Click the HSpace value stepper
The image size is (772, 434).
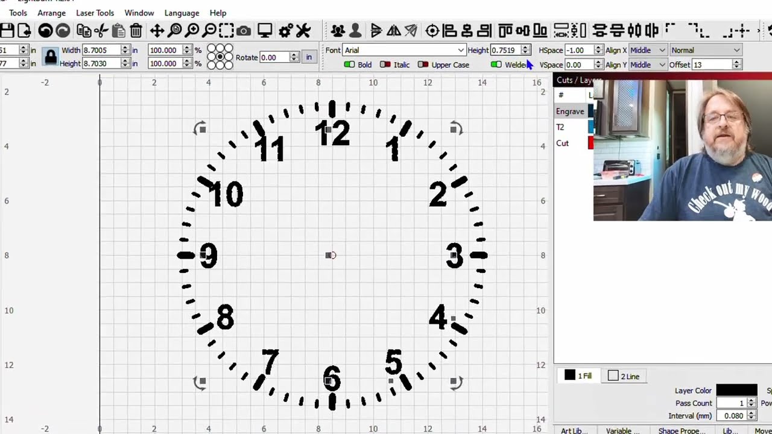(598, 50)
